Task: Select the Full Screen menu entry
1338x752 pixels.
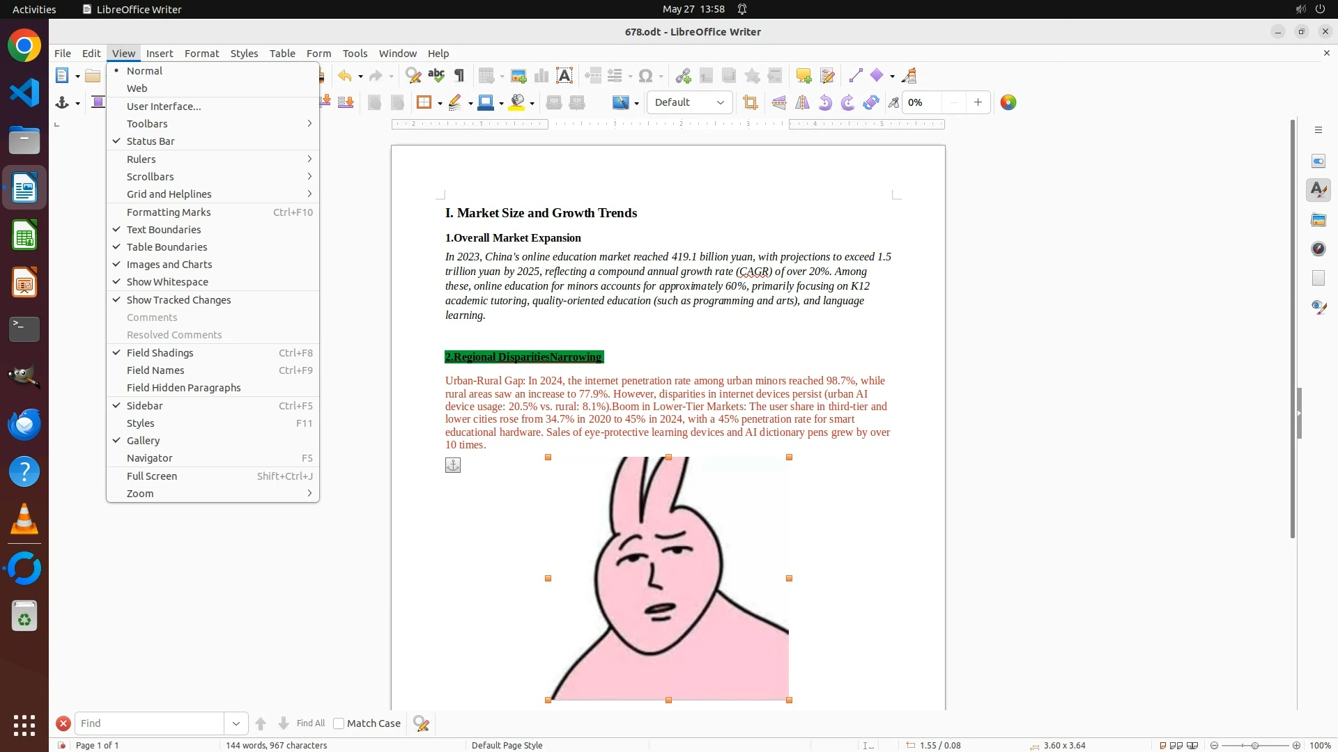Action: pyautogui.click(x=152, y=476)
